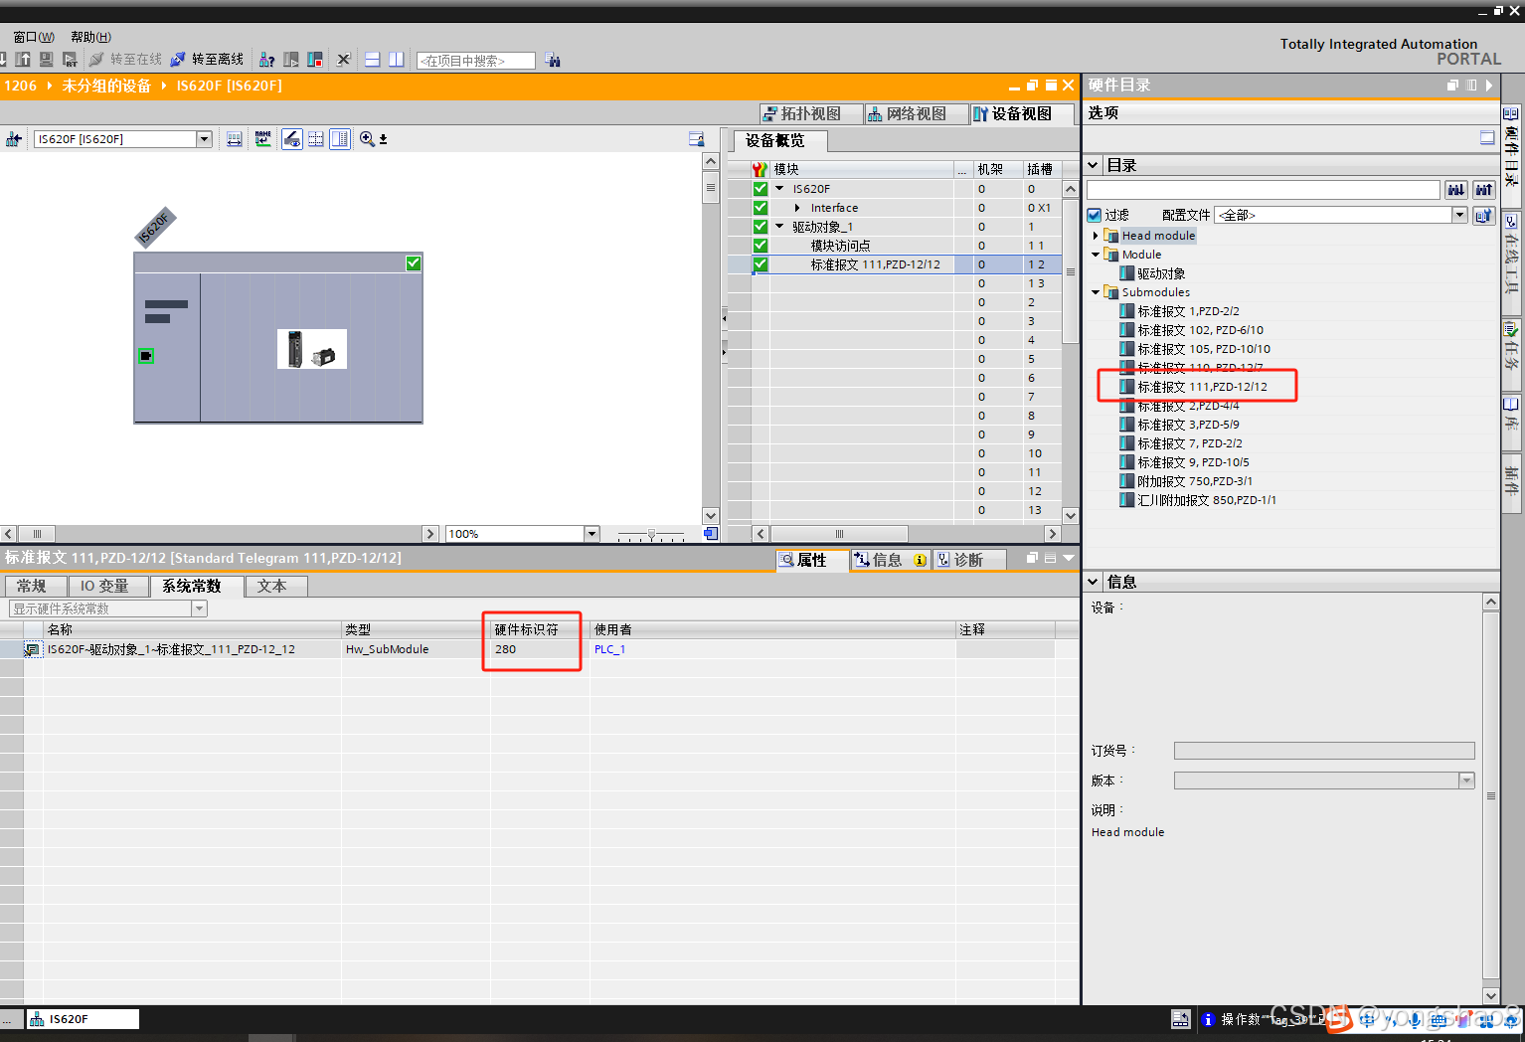Expand the Interface row in device overview
1525x1042 pixels.
point(797,208)
